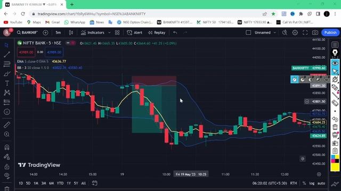This screenshot has height=191, width=341.
Task: Open the go-to-date calendar icon
Action: [x=94, y=183]
